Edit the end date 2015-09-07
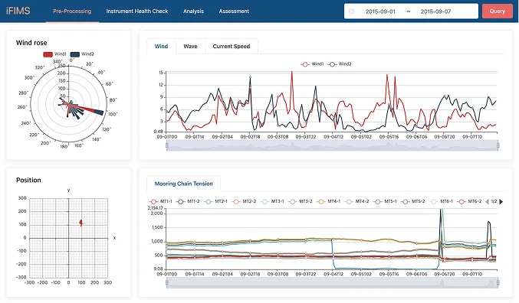 pyautogui.click(x=435, y=11)
